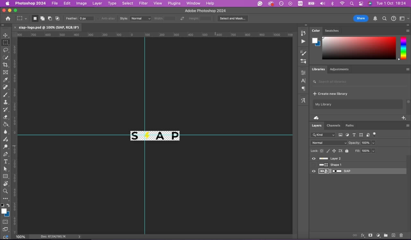
Task: Show the Shape 1 layer
Action: 314,165
